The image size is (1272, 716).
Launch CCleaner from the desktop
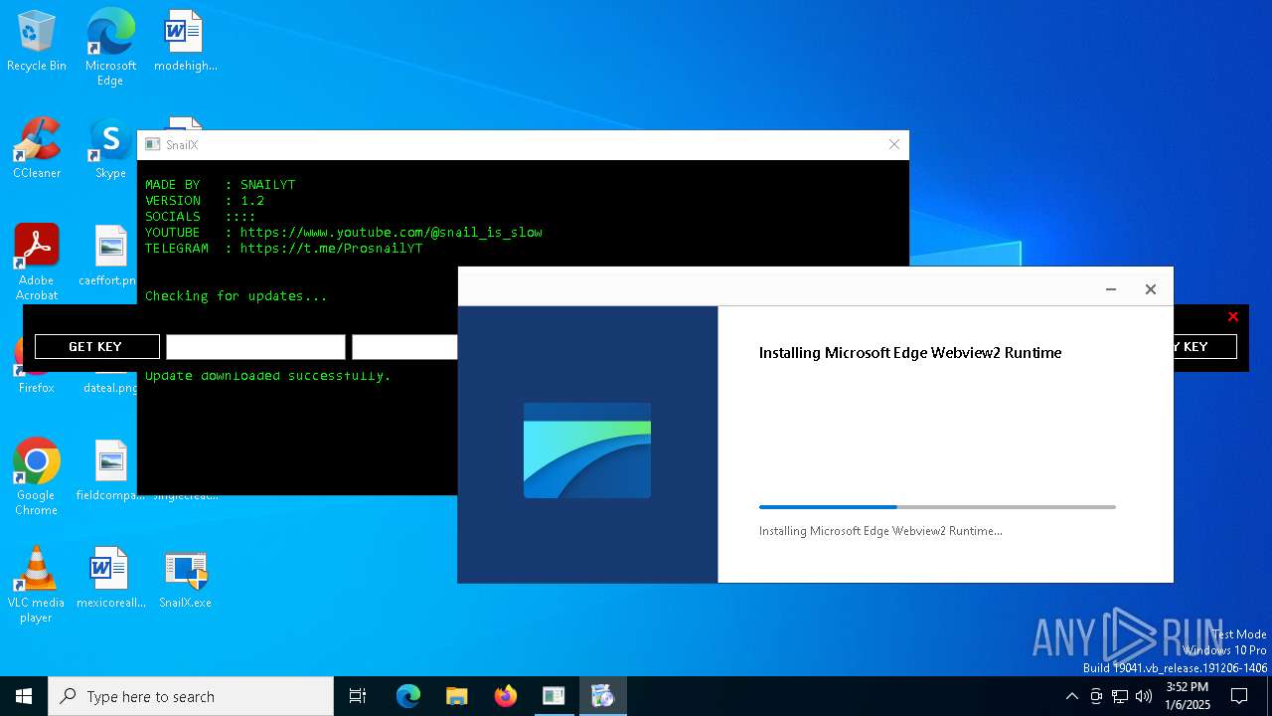point(37,149)
